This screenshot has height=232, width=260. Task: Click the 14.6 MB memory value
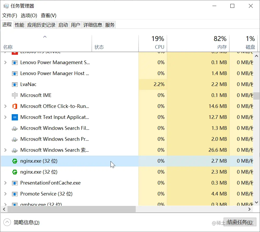point(218,106)
